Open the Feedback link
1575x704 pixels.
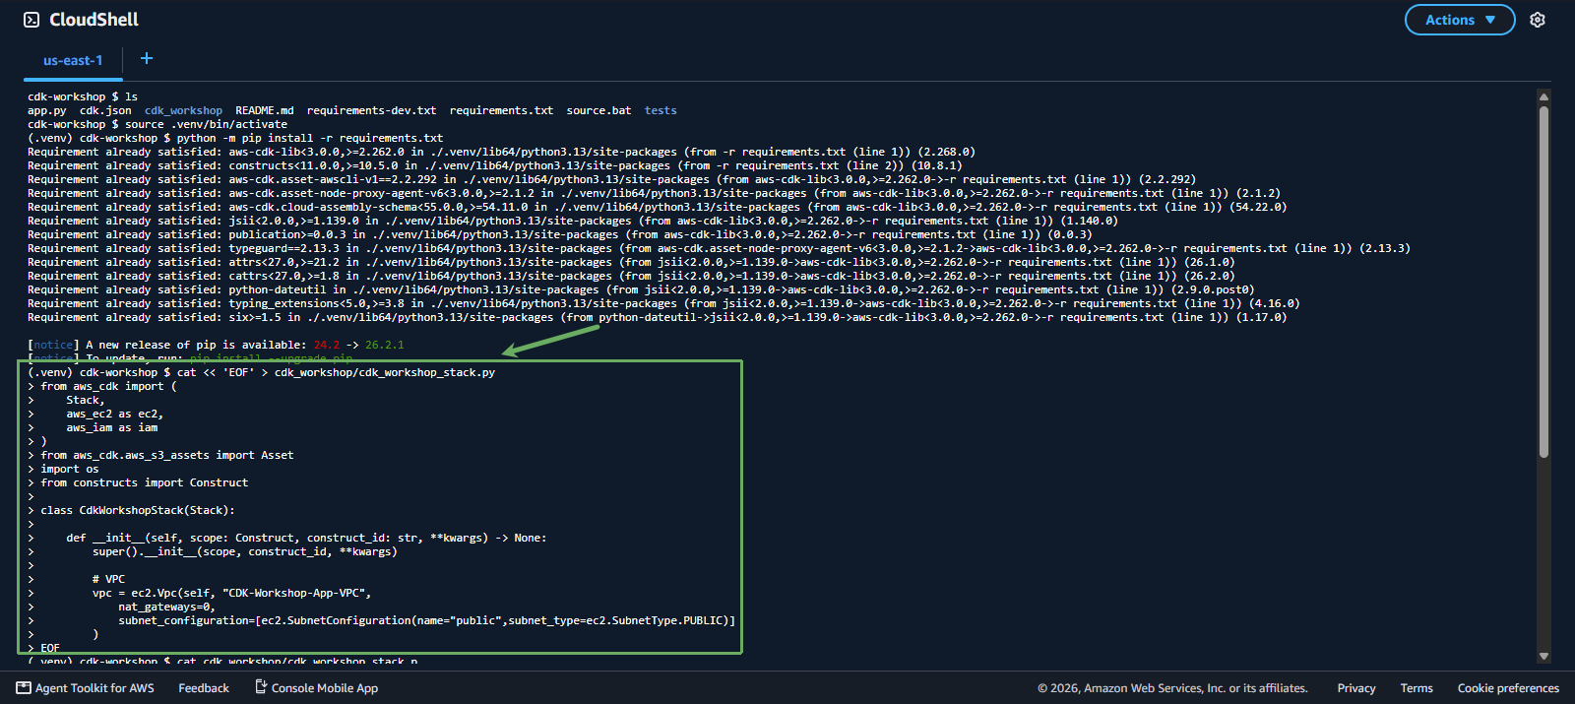[x=204, y=688]
